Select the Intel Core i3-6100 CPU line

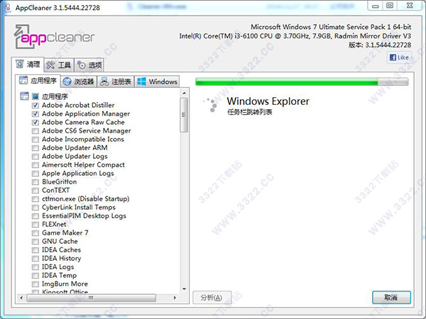295,36
